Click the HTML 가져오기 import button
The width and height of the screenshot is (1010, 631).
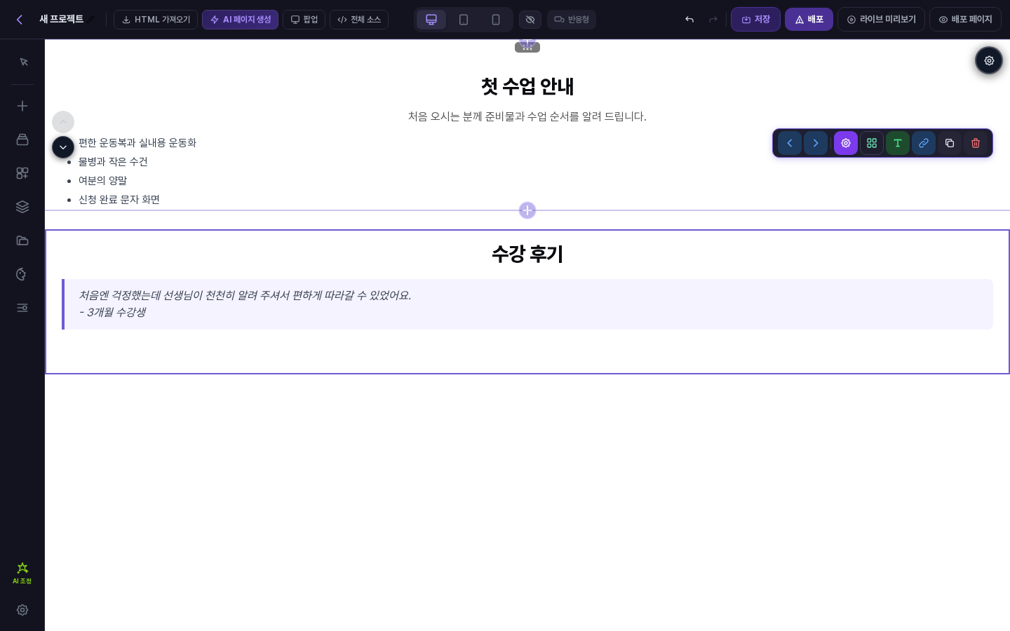coord(156,20)
